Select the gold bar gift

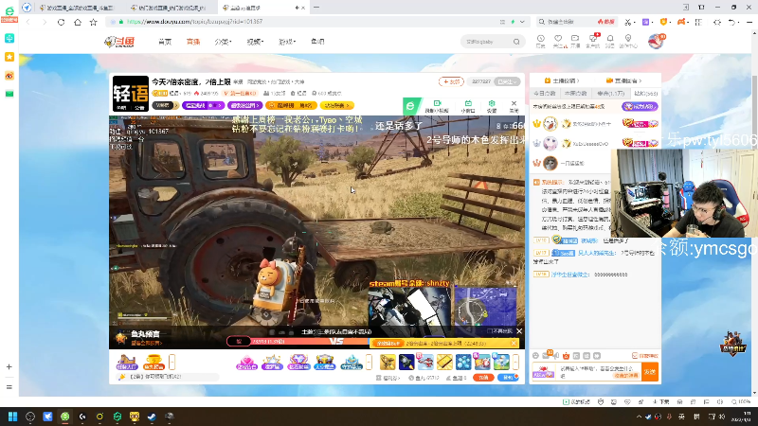pos(444,362)
